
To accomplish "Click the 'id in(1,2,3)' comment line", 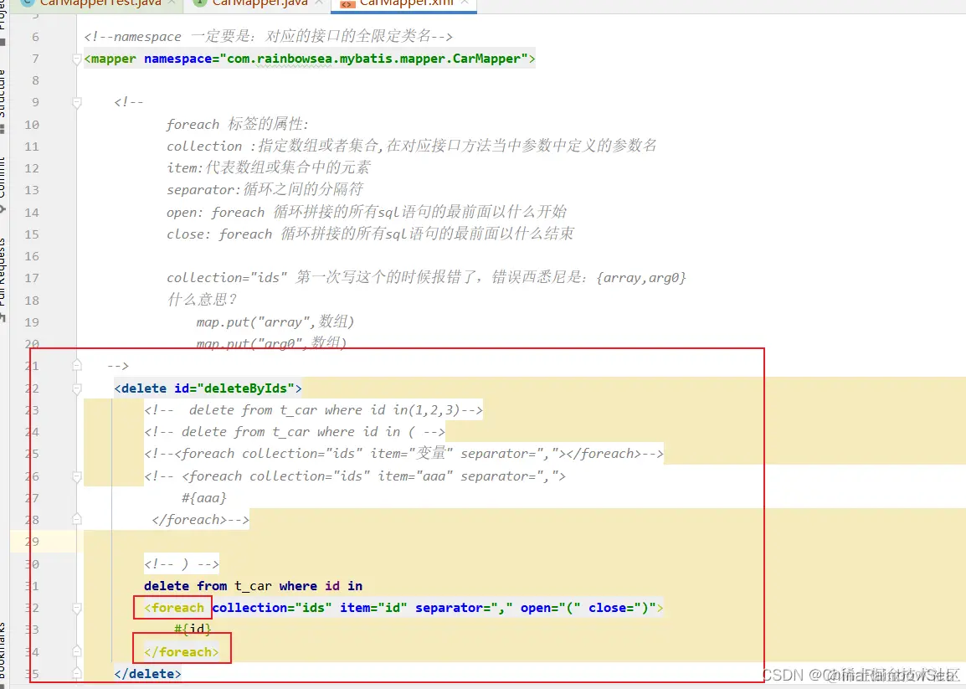I will point(314,410).
